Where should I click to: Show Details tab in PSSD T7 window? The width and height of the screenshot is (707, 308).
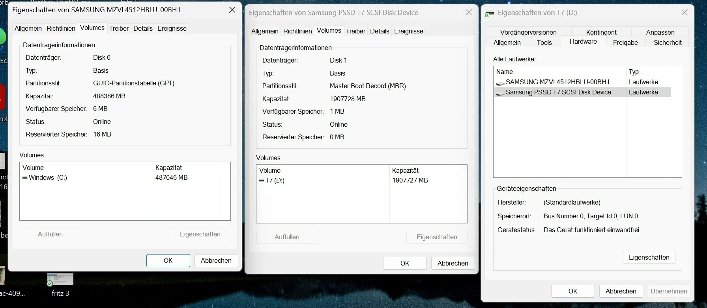pos(380,31)
